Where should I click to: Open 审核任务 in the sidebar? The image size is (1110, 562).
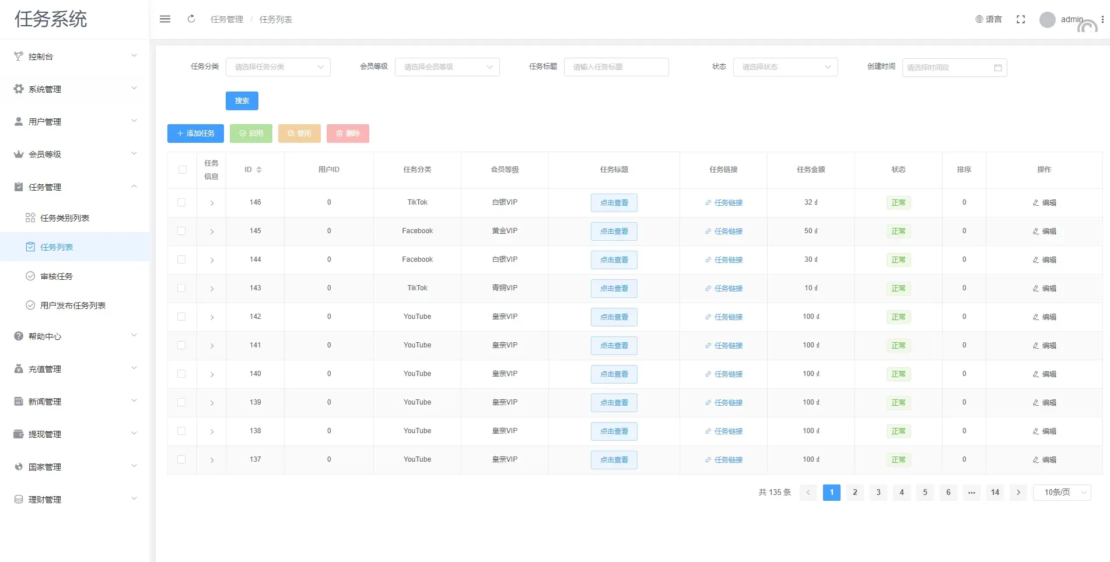[57, 276]
